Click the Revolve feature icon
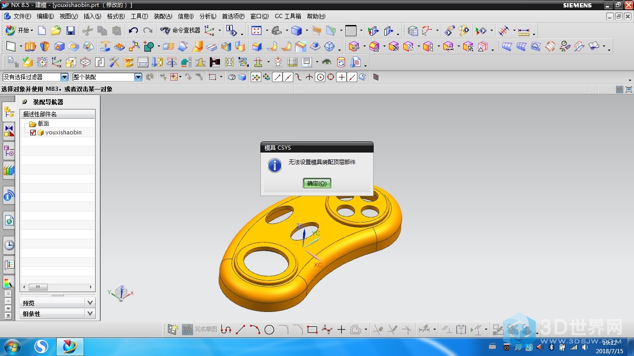Image resolution: width=634 pixels, height=356 pixels. click(45, 46)
